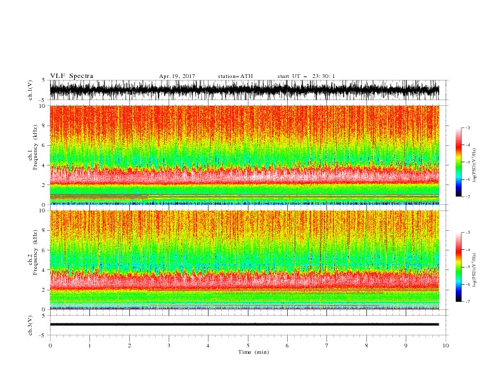Click time axis tick label "0"
This screenshot has width=502, height=388.
click(x=50, y=346)
